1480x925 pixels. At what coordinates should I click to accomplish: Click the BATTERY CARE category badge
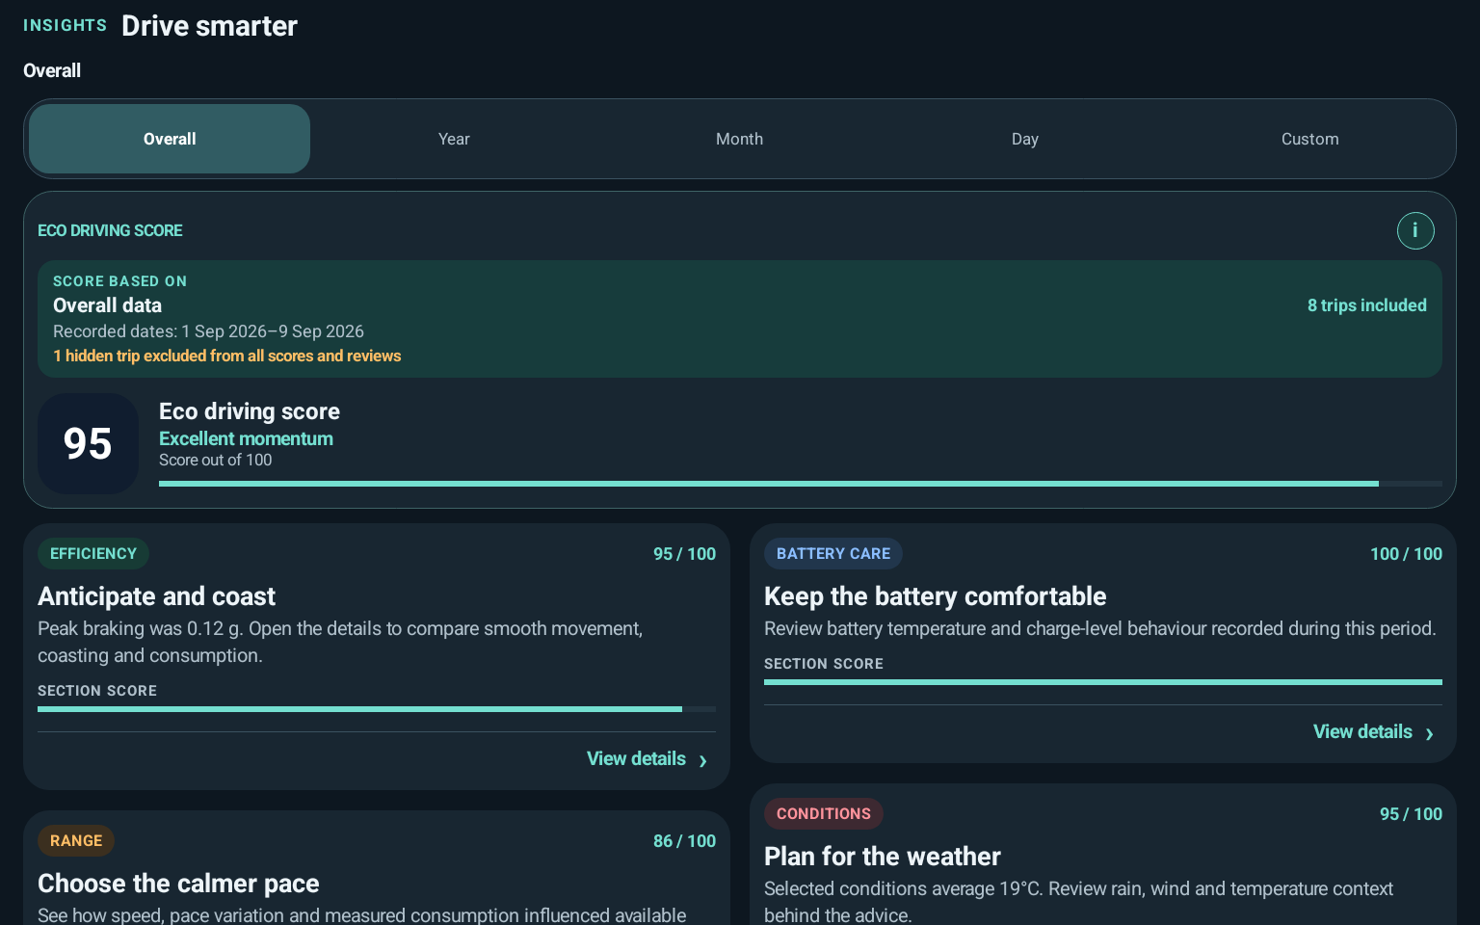pos(833,554)
